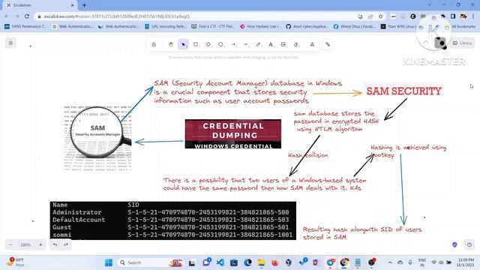Select the 'Resulting hash alongwith SID' text
Image resolution: width=480 pixels, height=270 pixels.
[362, 233]
